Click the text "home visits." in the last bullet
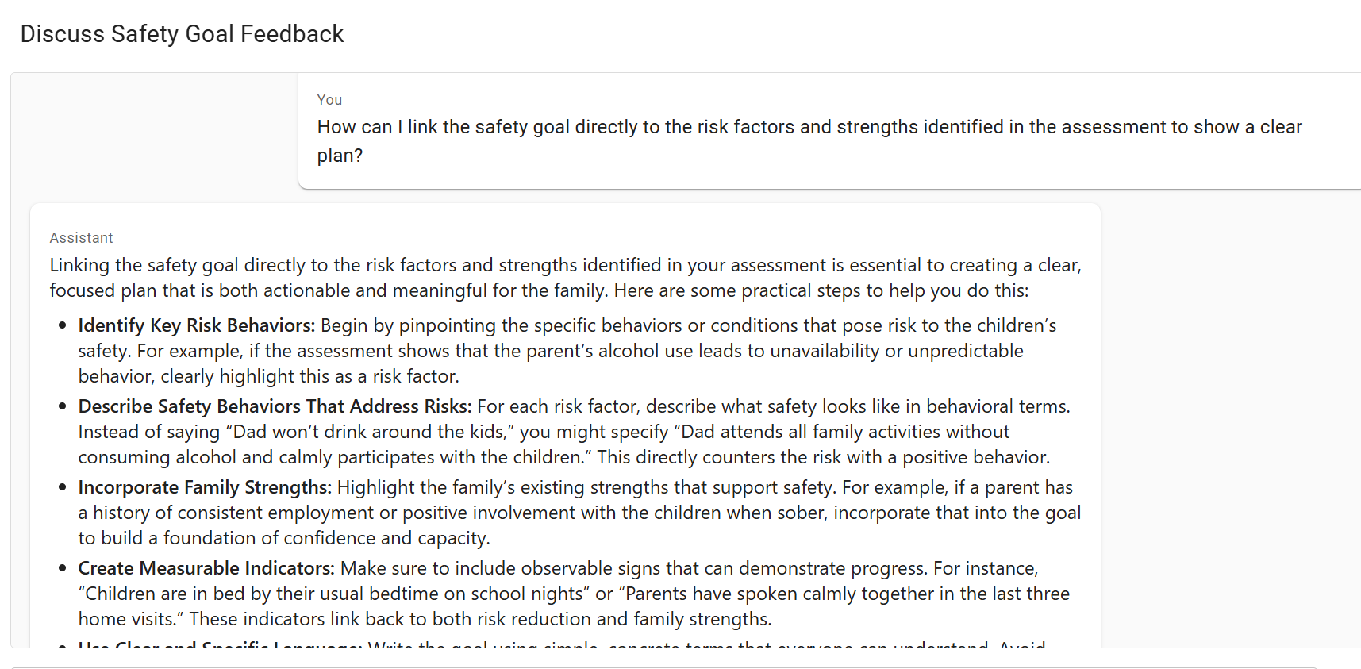This screenshot has width=1361, height=669. click(129, 619)
